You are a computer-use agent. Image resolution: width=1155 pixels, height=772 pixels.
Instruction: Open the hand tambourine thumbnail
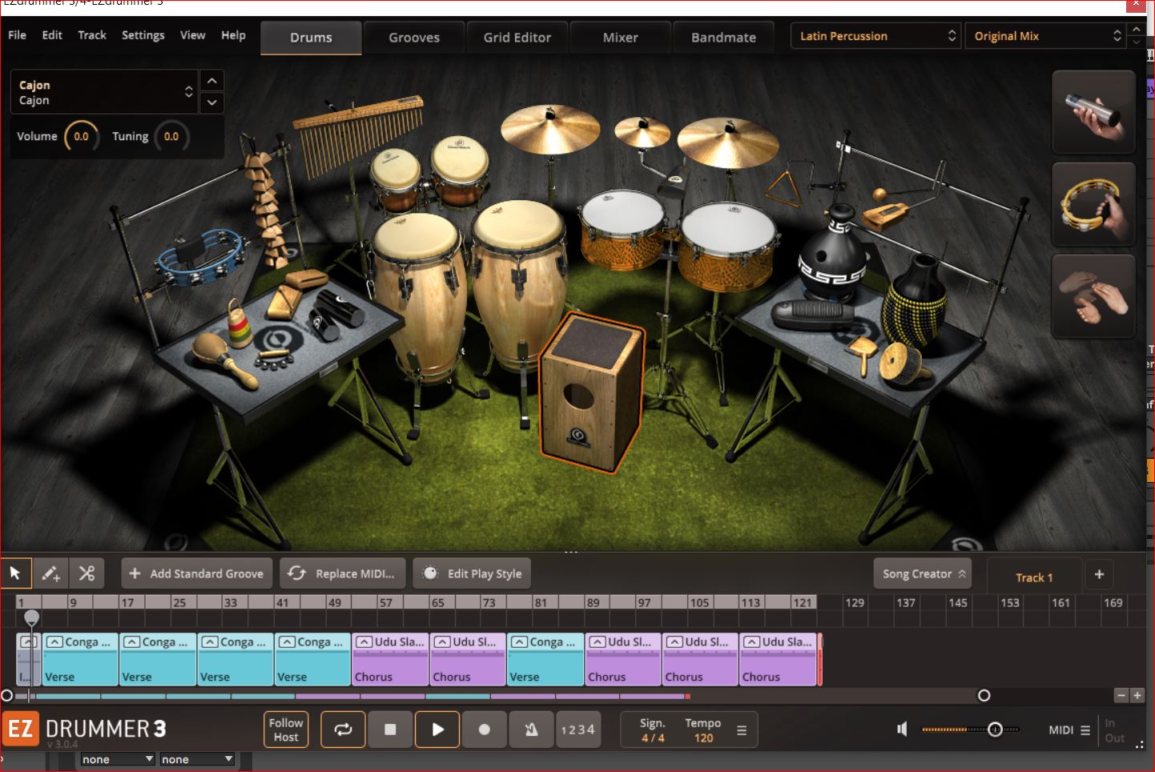coord(1093,204)
